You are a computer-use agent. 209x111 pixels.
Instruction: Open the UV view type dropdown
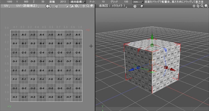(7, 6)
